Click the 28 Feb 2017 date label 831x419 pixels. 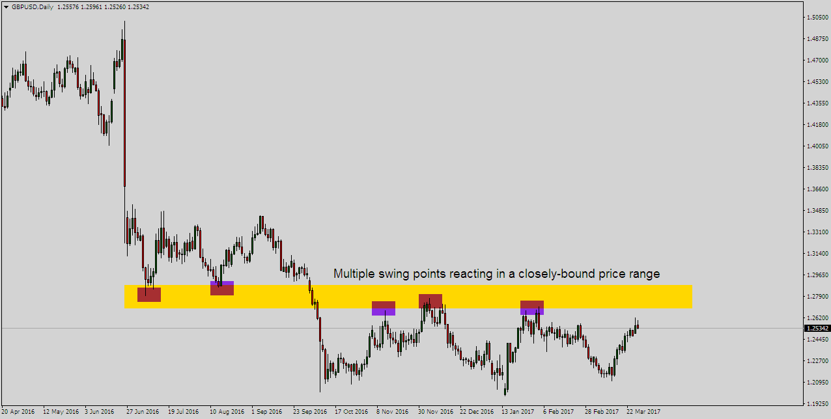click(602, 412)
